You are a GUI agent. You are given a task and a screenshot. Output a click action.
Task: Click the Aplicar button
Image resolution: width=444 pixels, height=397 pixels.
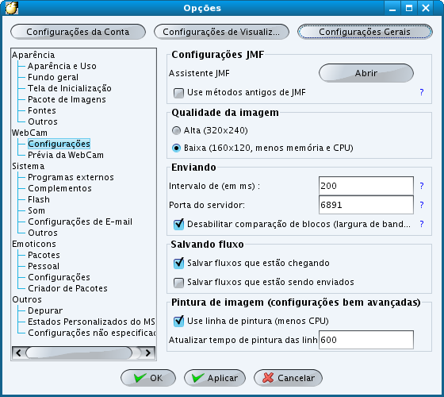(x=215, y=378)
